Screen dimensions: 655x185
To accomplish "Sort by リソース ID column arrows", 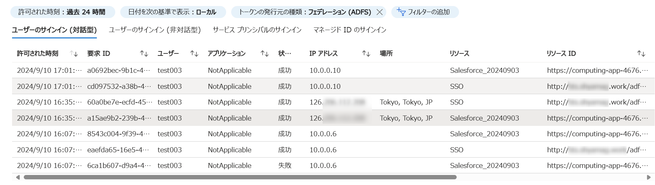I will tap(641, 53).
